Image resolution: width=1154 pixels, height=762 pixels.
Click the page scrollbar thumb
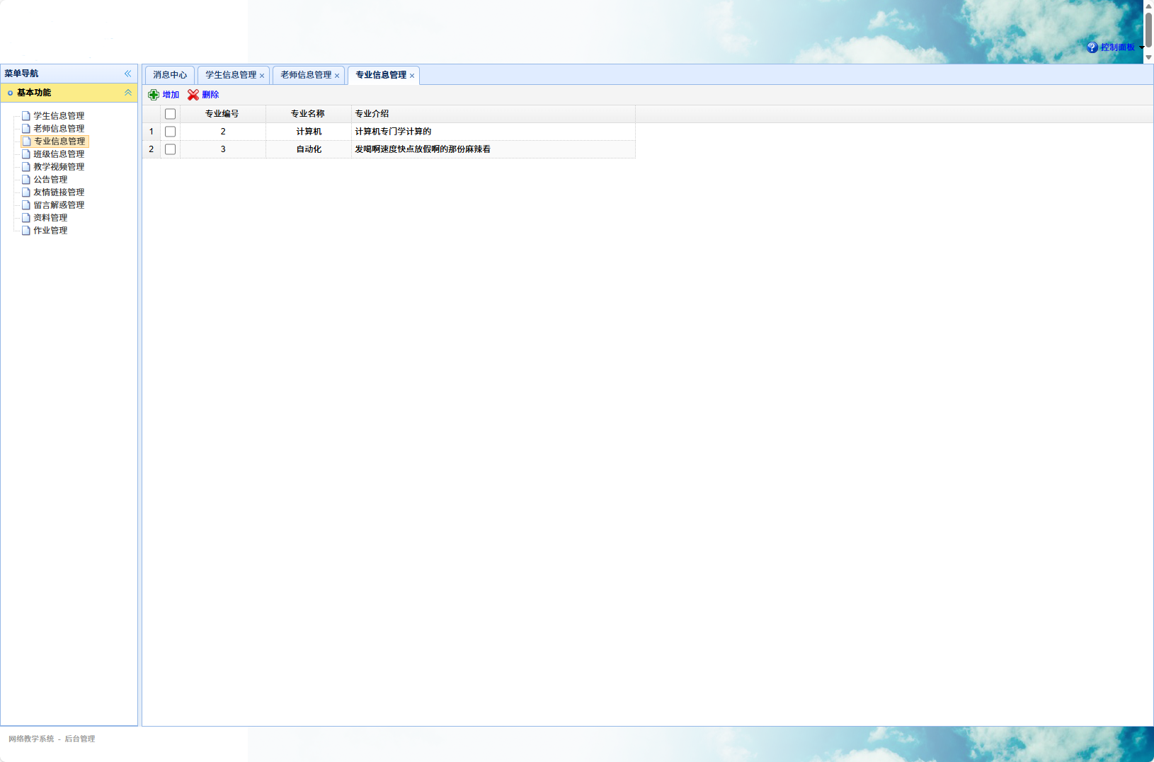(x=1148, y=29)
